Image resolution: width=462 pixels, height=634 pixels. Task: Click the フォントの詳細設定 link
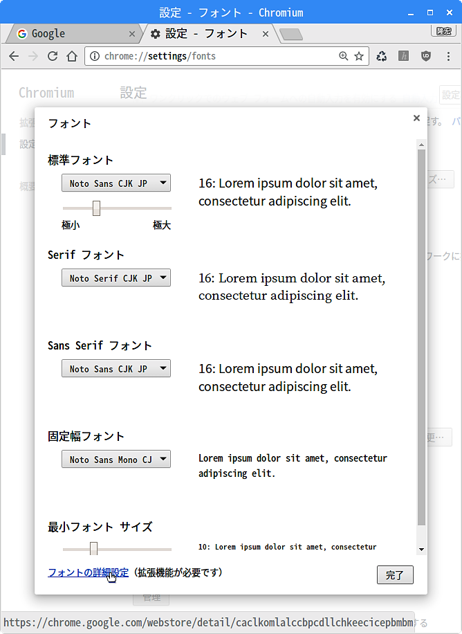88,572
